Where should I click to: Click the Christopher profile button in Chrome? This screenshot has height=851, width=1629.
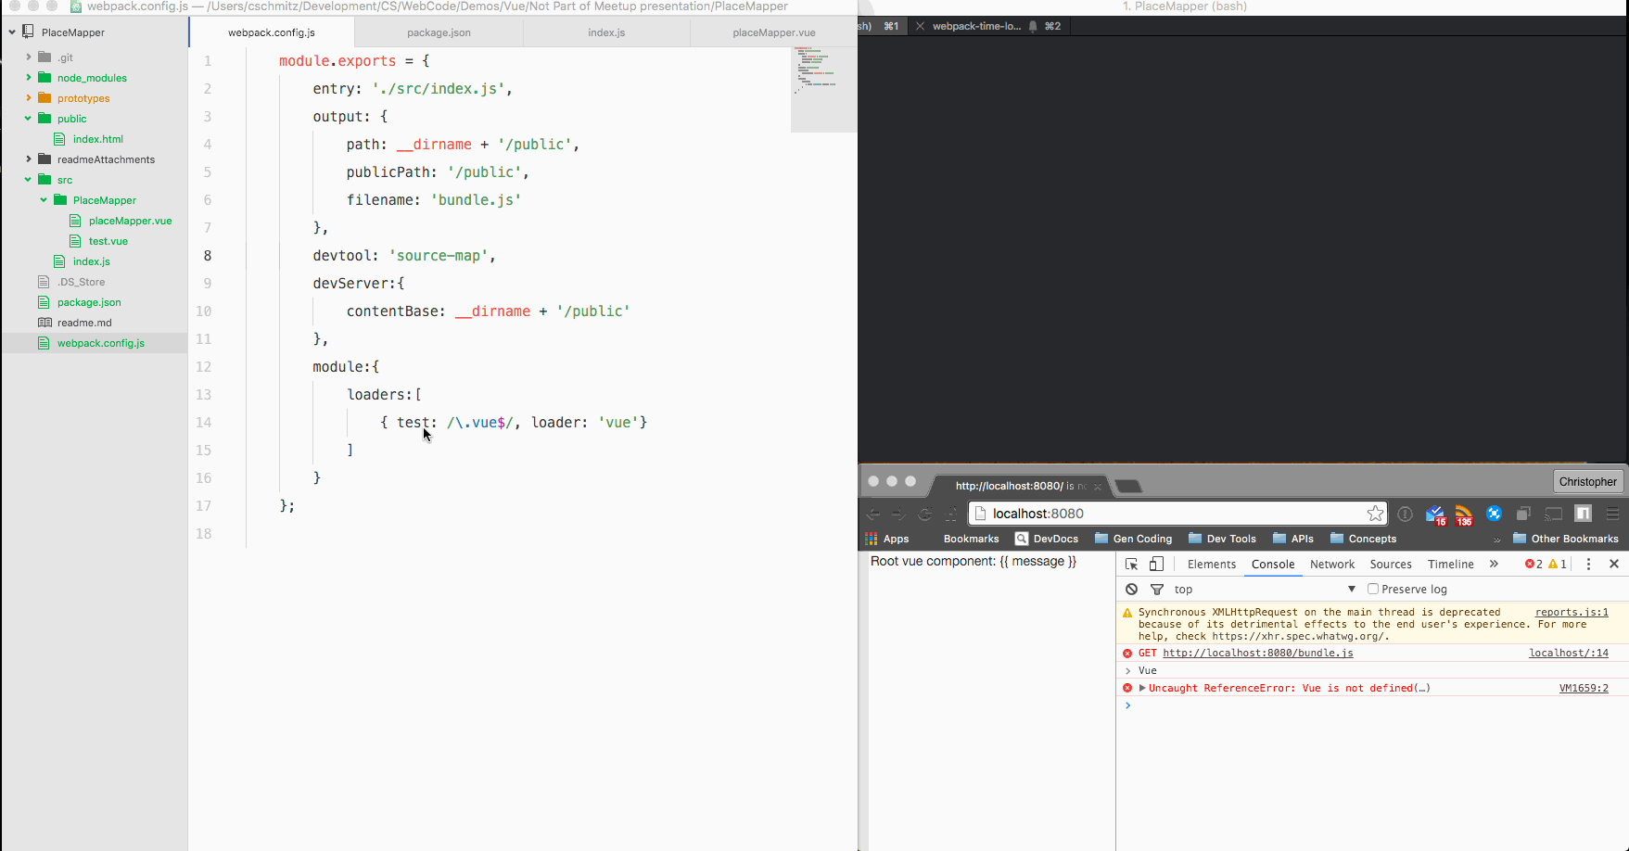tap(1587, 481)
